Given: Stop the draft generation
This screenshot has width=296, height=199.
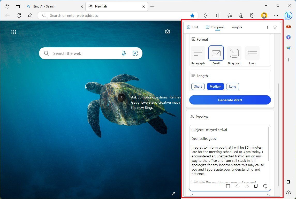Looking at the screenshot, I should 228,186.
